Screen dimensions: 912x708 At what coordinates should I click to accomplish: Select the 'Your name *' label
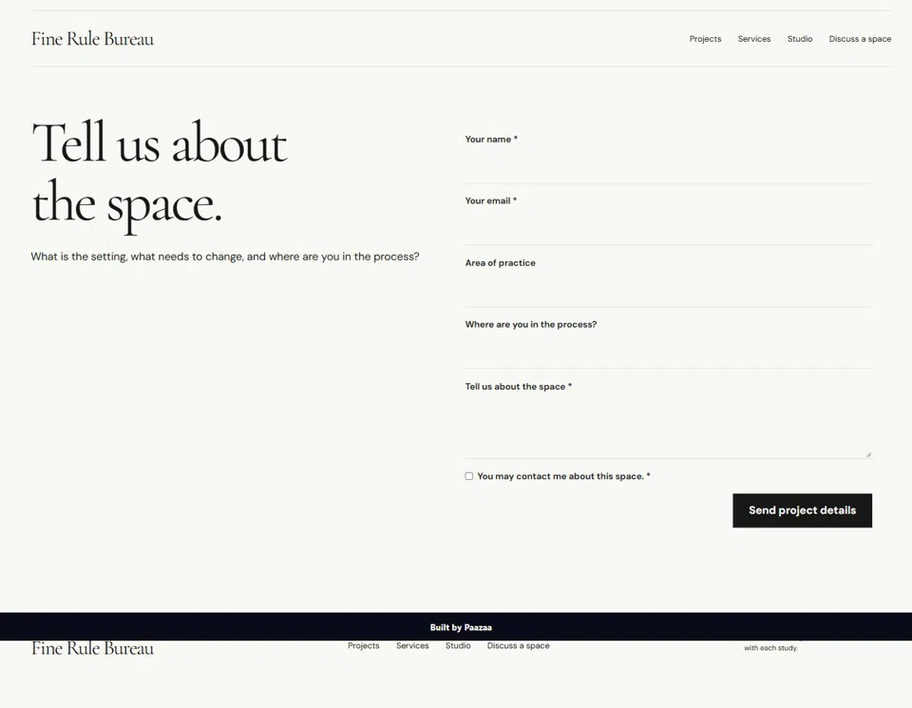[x=491, y=139]
